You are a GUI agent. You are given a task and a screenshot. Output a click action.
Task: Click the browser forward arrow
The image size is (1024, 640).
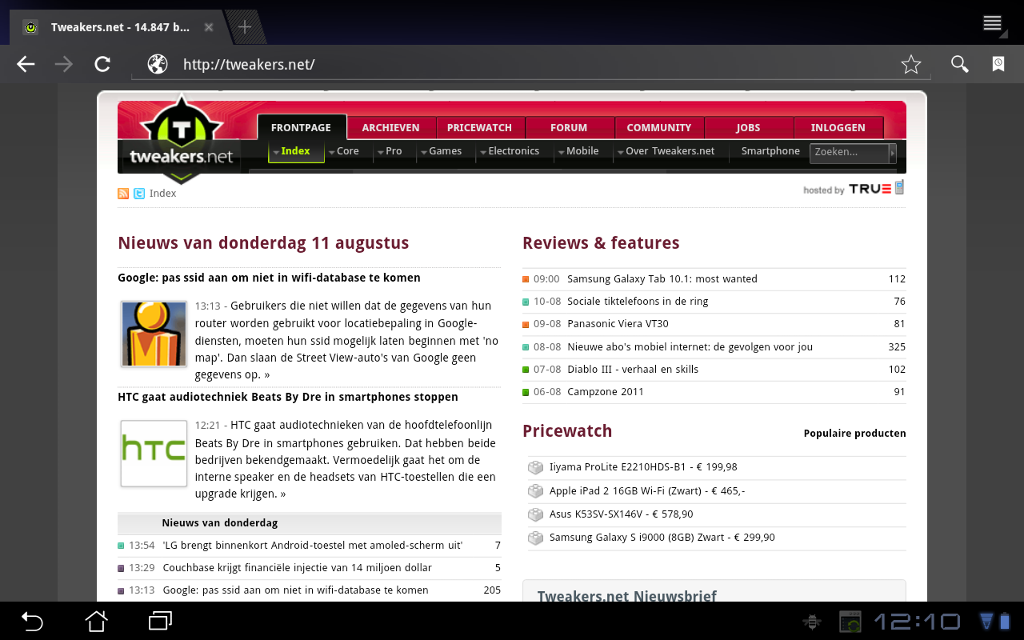coord(64,64)
